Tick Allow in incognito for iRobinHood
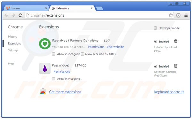The height and width of the screenshot is (119, 192). pyautogui.click(x=54, y=54)
